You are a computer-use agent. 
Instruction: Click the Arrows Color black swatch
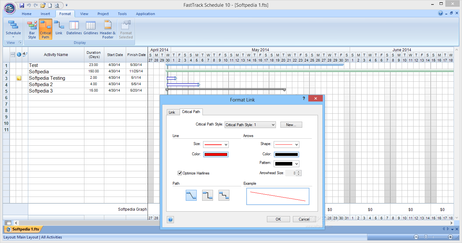pyautogui.click(x=286, y=154)
